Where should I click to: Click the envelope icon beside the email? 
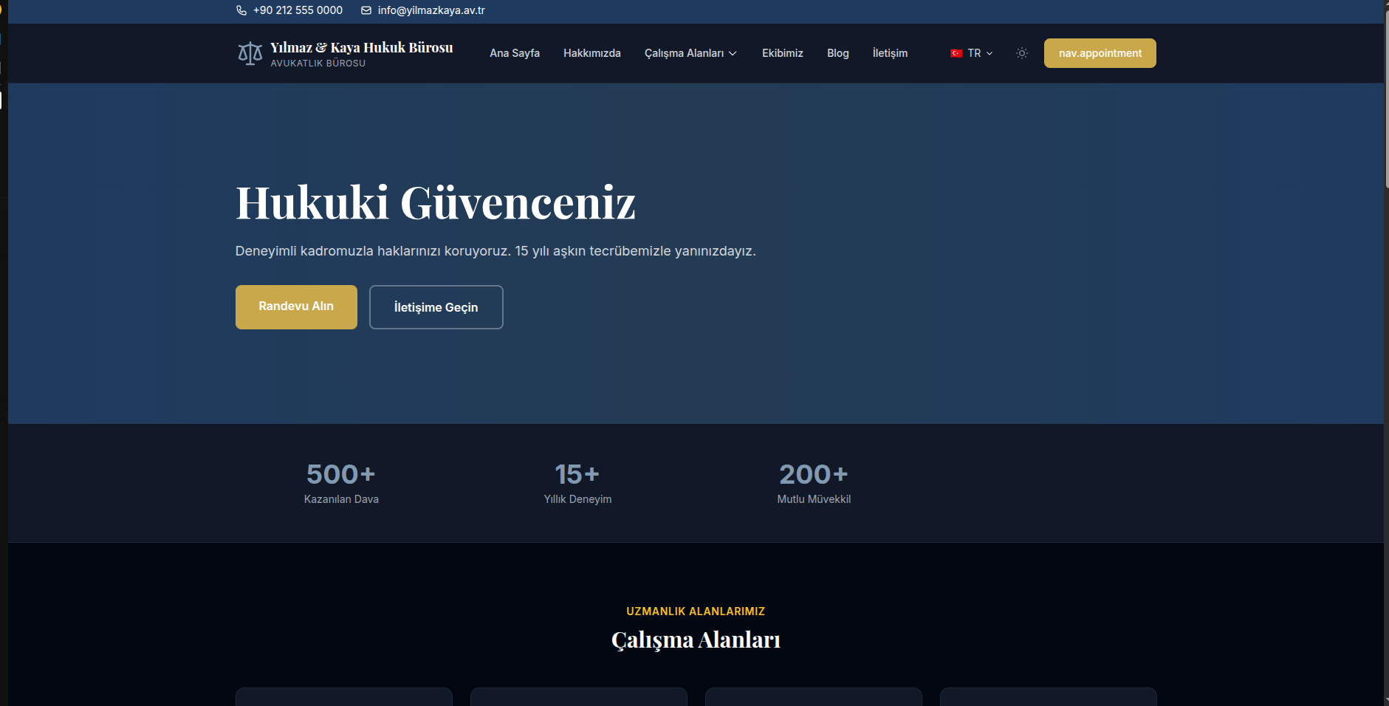pyautogui.click(x=366, y=10)
